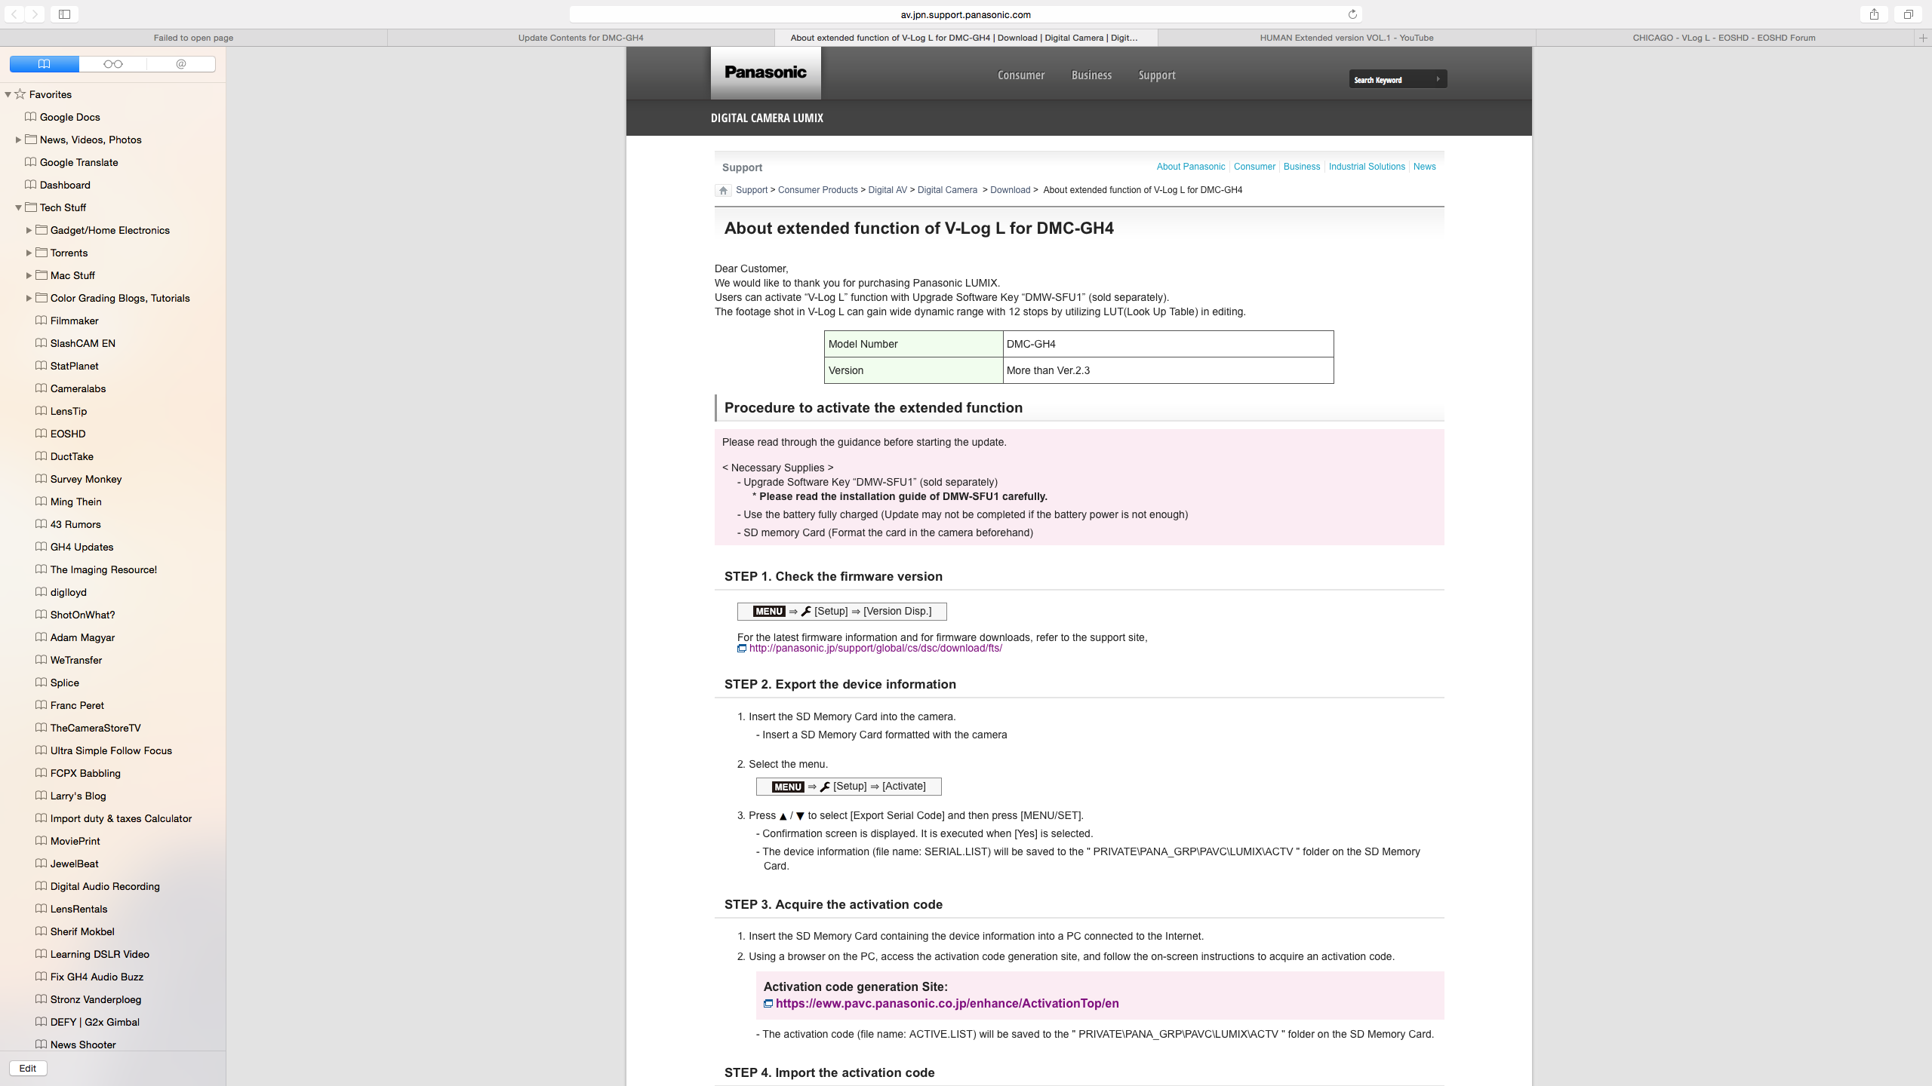Open the panasonic.jp firmware download URL
Screen dimensions: 1932x1086
coord(875,649)
